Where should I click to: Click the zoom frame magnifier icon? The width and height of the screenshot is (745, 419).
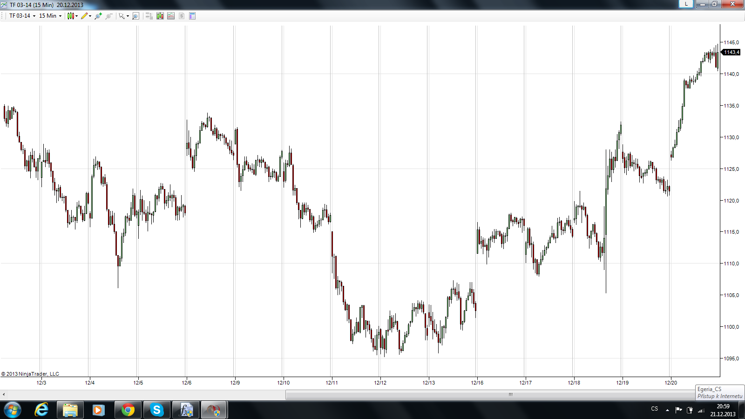tap(135, 16)
